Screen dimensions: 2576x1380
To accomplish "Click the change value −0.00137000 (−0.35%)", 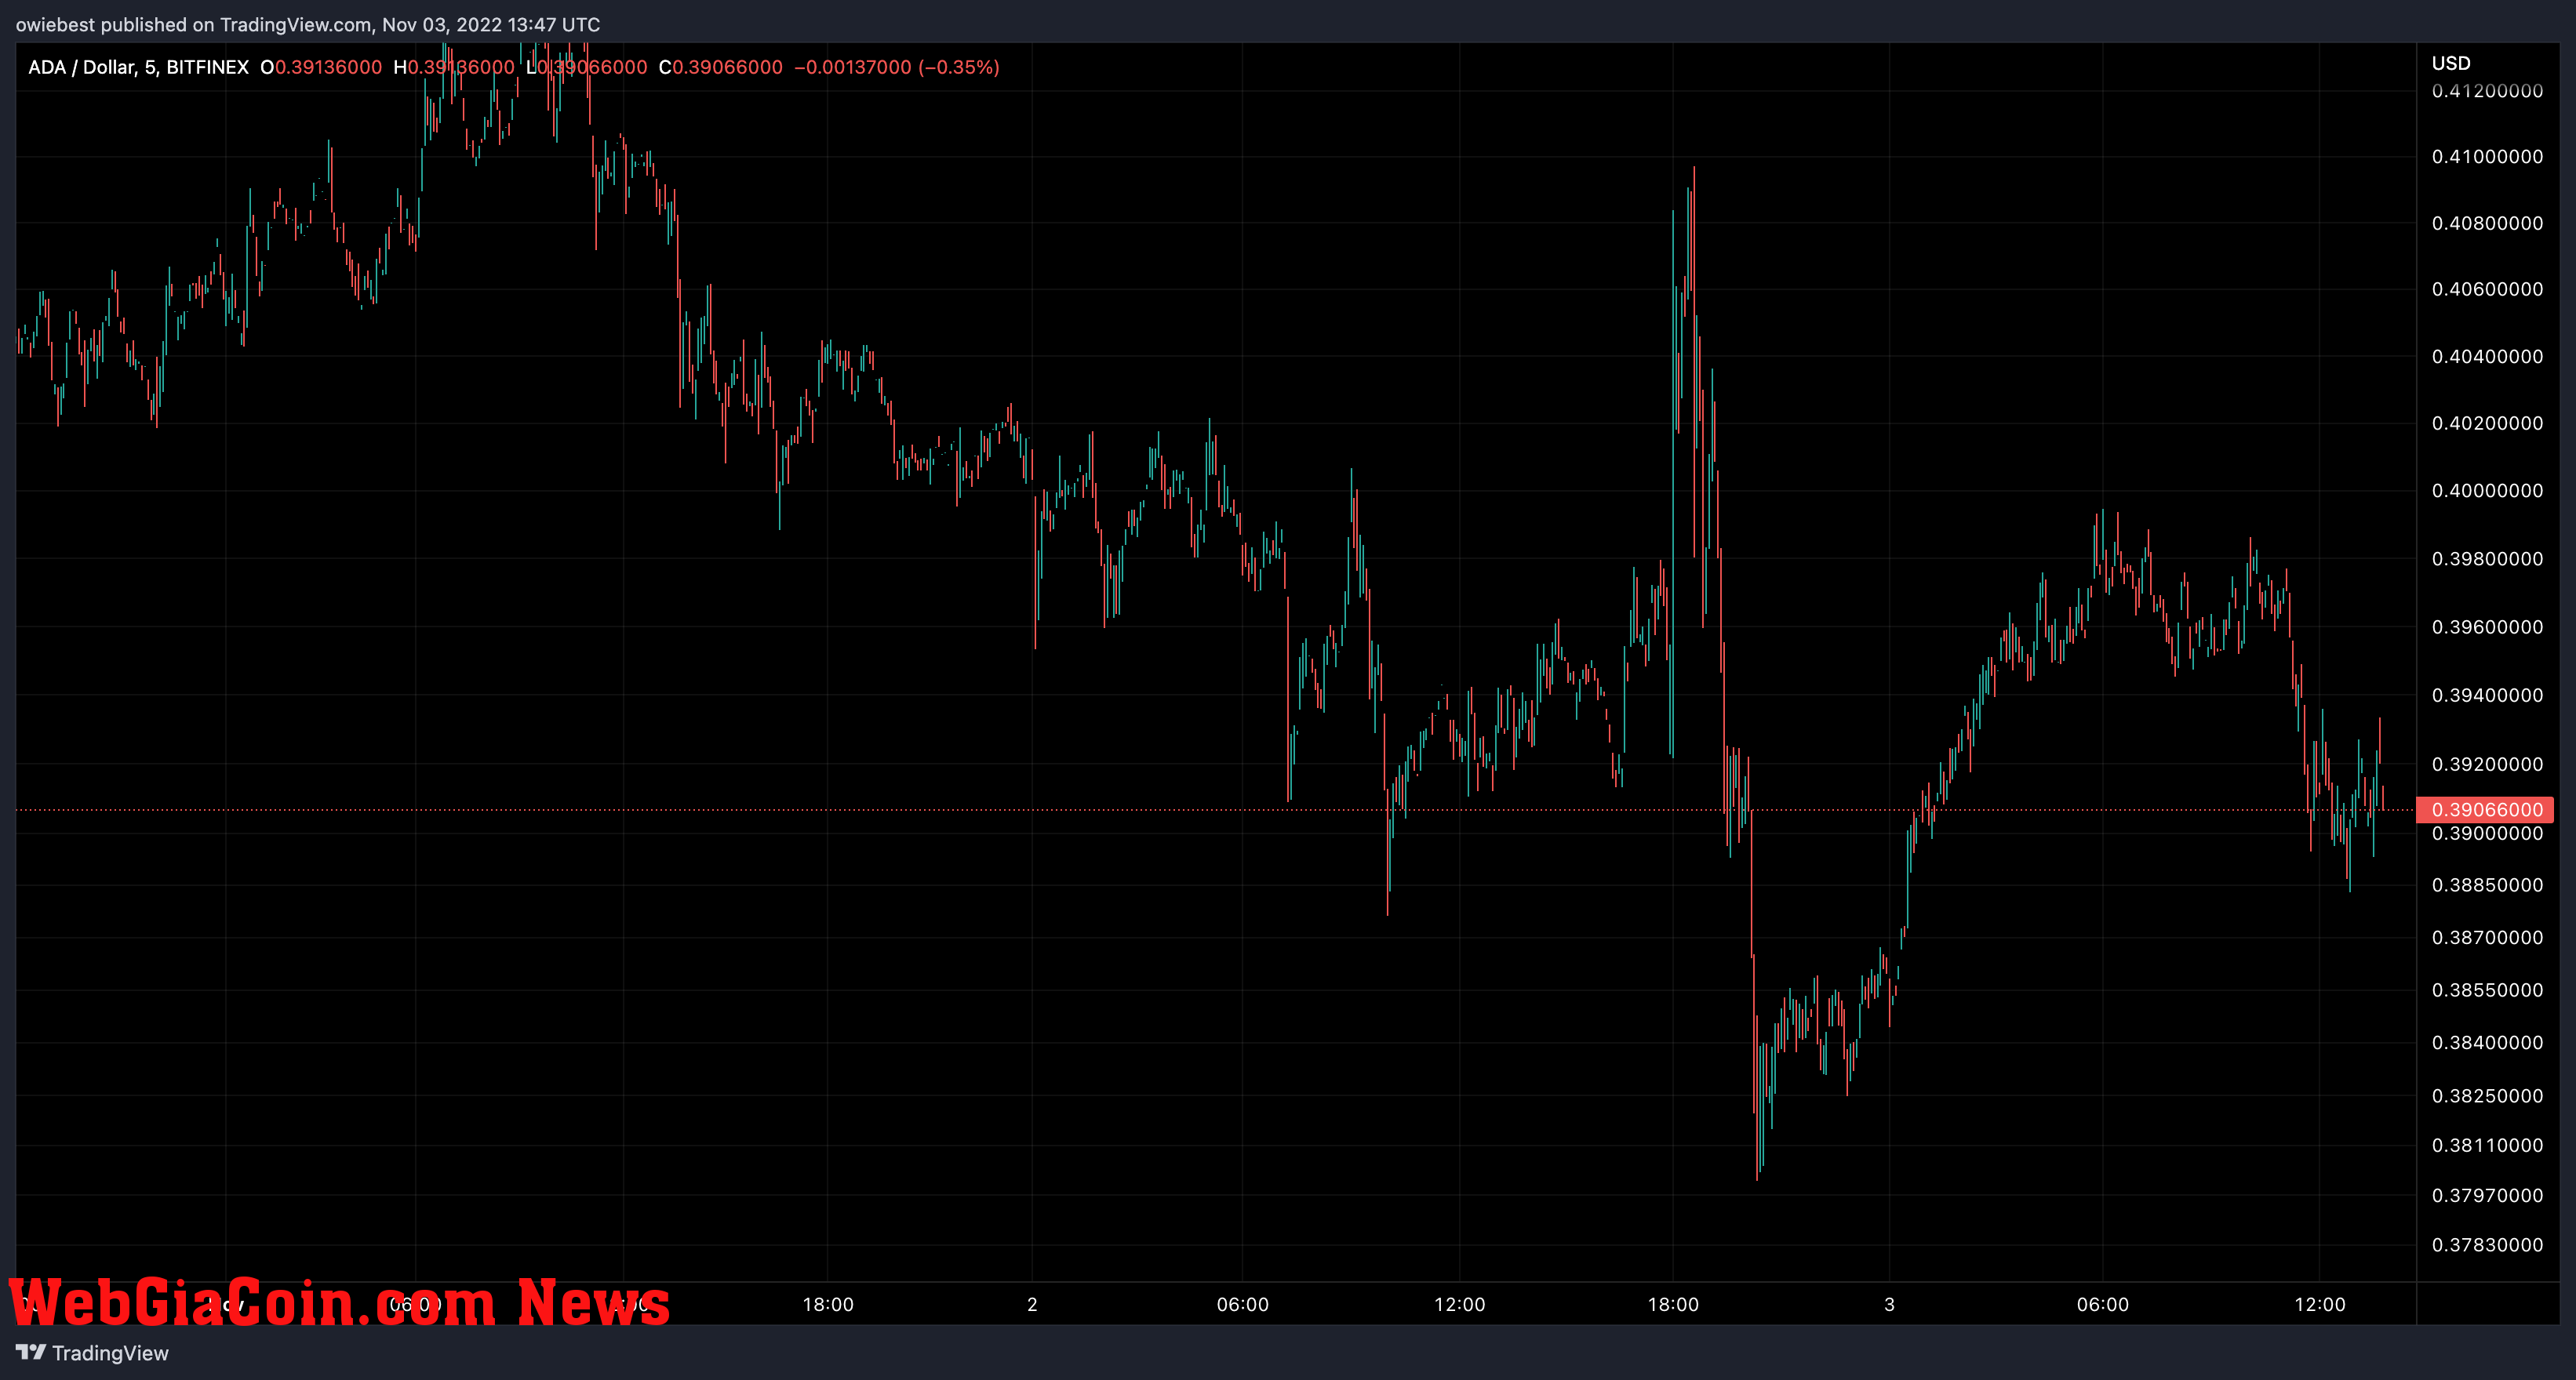I will (897, 67).
